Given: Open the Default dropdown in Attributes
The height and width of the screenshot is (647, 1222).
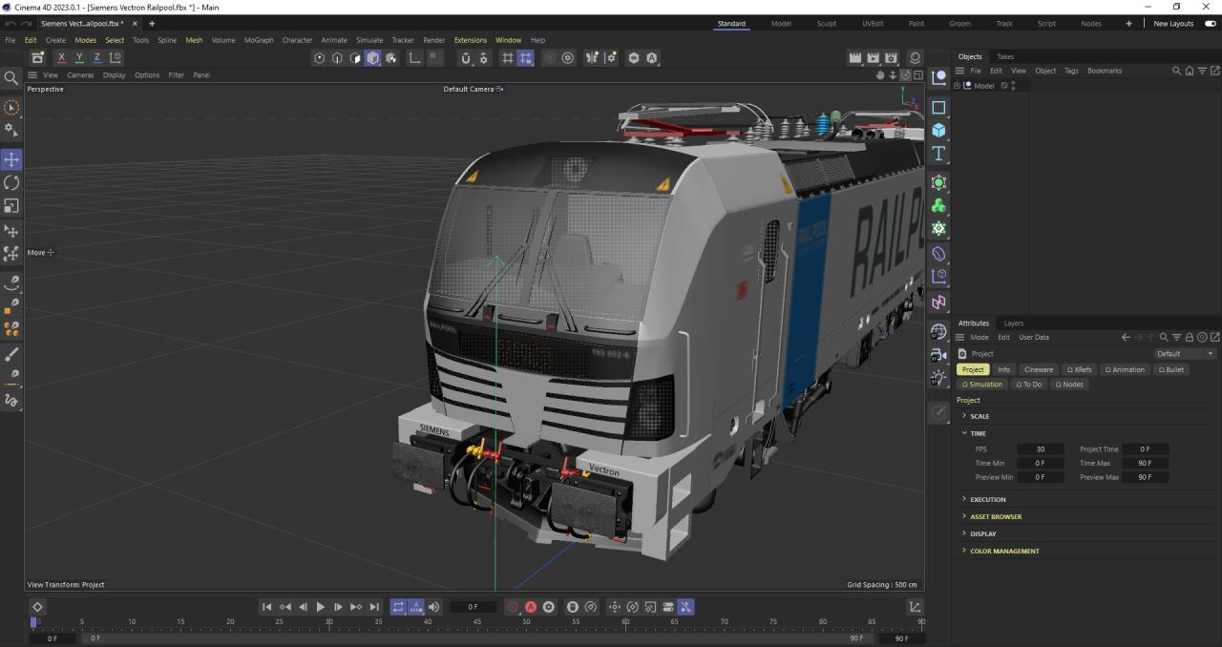Looking at the screenshot, I should 1184,354.
